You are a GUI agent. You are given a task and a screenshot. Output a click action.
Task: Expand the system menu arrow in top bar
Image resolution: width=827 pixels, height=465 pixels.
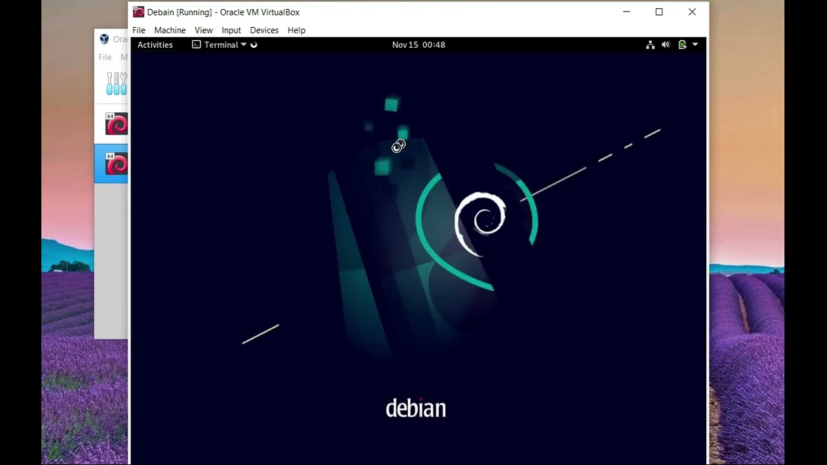pos(695,45)
